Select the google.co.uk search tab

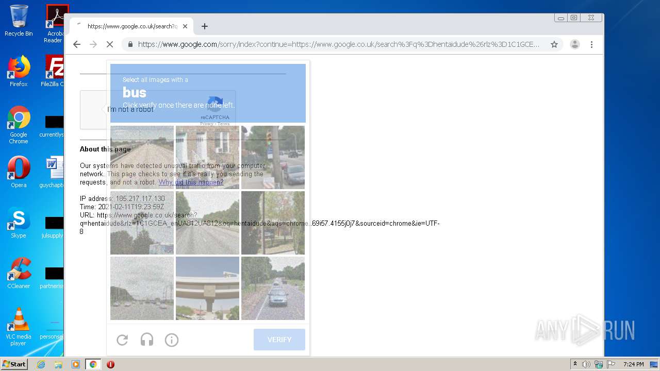coord(132,26)
